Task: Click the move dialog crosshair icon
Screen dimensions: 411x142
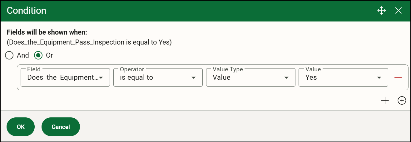Action: click(382, 11)
